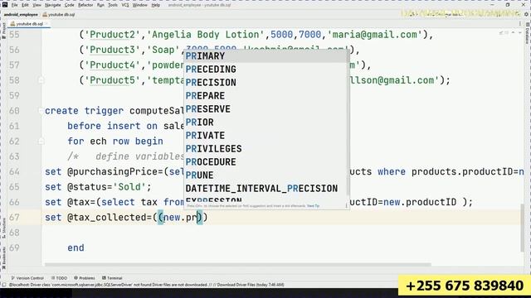Choose PRECISION suggestion
This screenshot has width=531, height=298.
[265, 83]
